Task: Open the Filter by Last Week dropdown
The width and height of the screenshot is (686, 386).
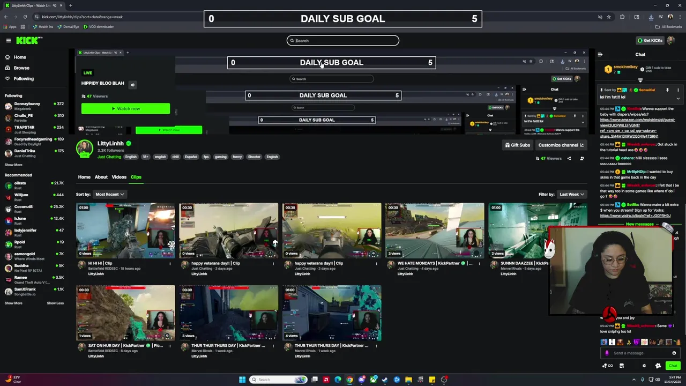Action: click(571, 194)
